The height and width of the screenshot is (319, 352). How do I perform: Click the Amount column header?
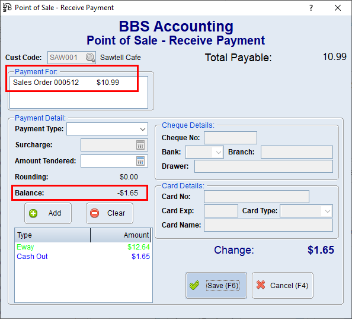point(120,235)
